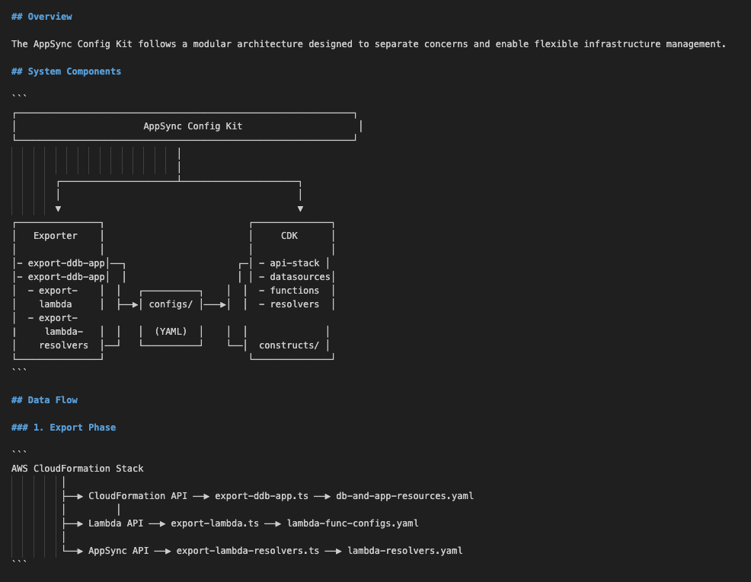The image size is (751, 582).
Task: Click 'export-lambda.ts' file name
Action: click(x=215, y=523)
